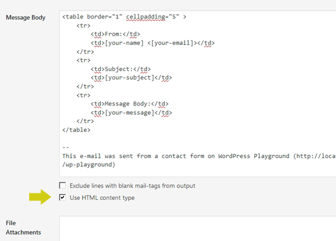The image size is (336, 241).
Task: Click the '[your-subject]' mail-tag line
Action: 131,78
